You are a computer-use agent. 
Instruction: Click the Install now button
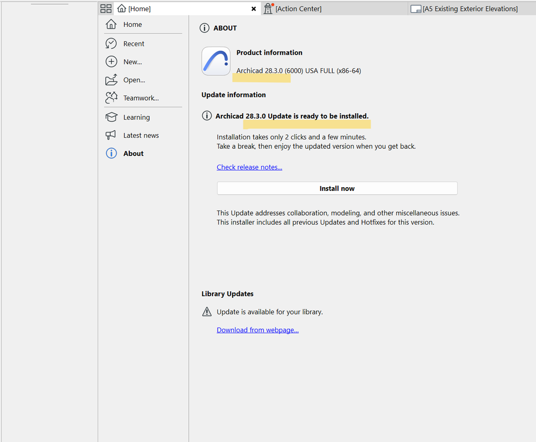[x=337, y=188]
